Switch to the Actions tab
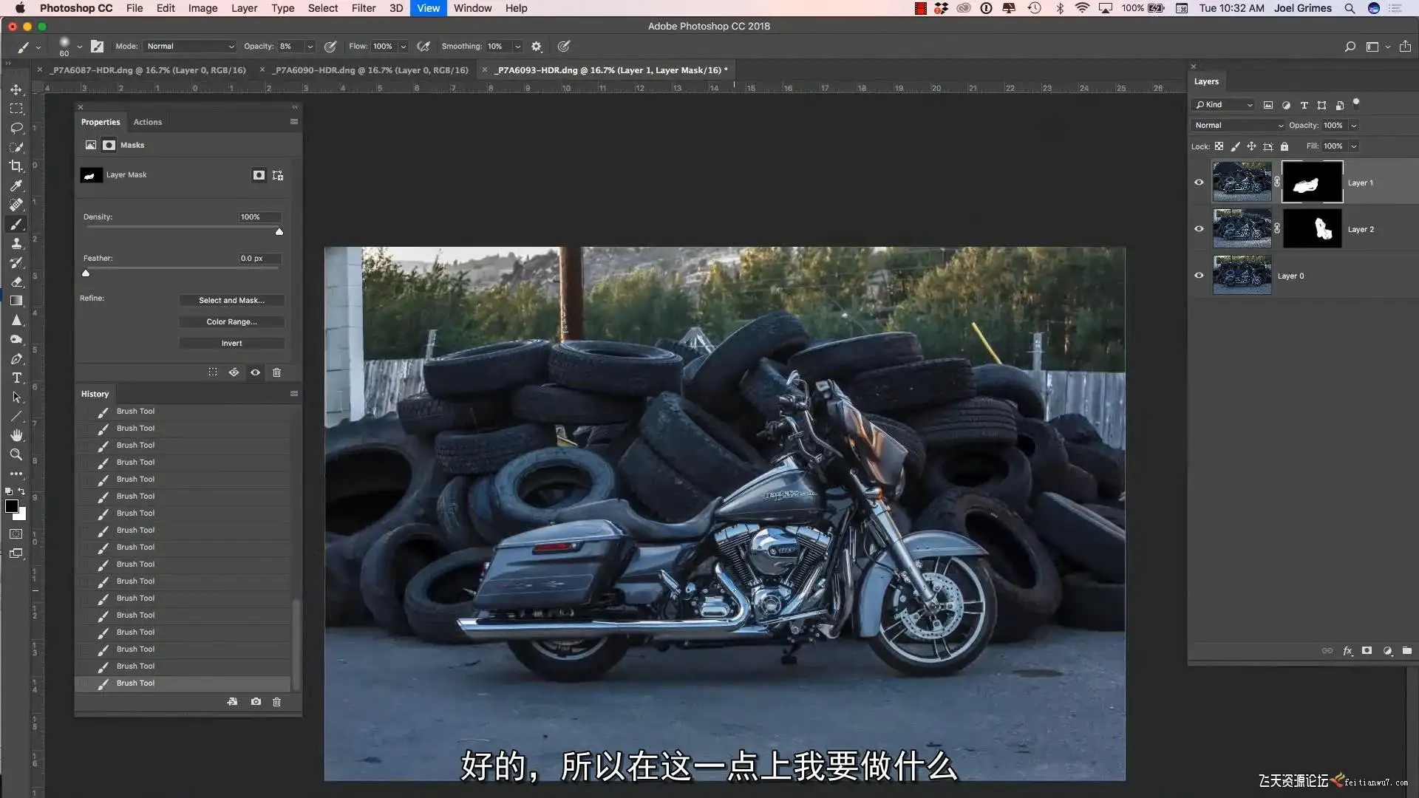This screenshot has width=1419, height=798. pyautogui.click(x=147, y=122)
